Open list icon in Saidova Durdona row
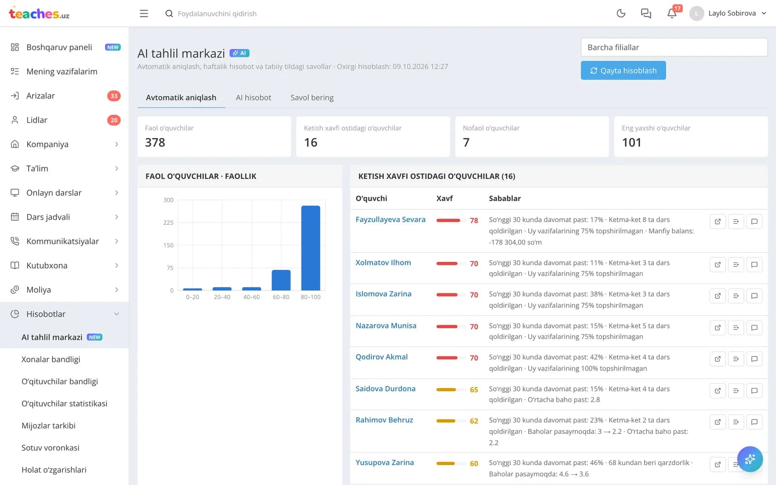Viewport: 776px width, 485px height. [x=736, y=391]
